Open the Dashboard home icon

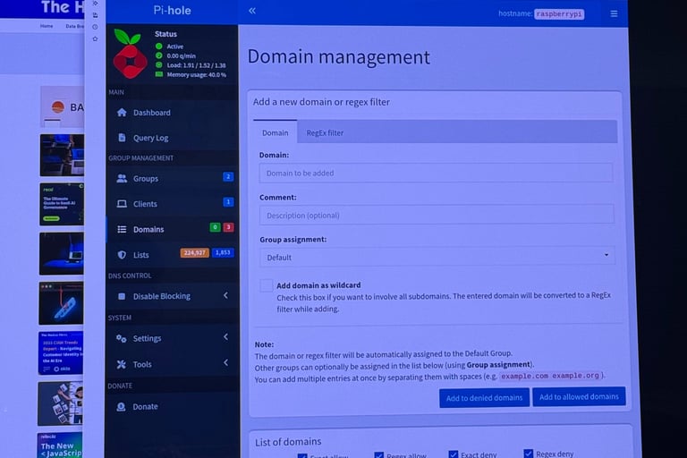click(x=122, y=113)
